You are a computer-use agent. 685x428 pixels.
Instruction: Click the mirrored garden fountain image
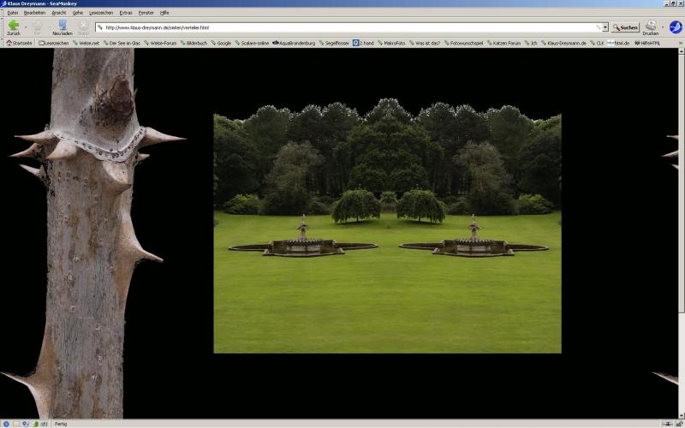click(x=387, y=233)
